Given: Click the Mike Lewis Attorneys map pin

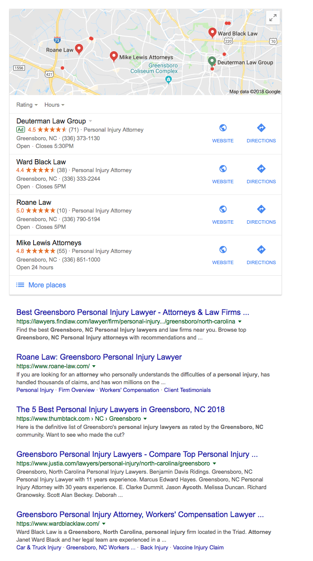Looking at the screenshot, I should tap(114, 56).
